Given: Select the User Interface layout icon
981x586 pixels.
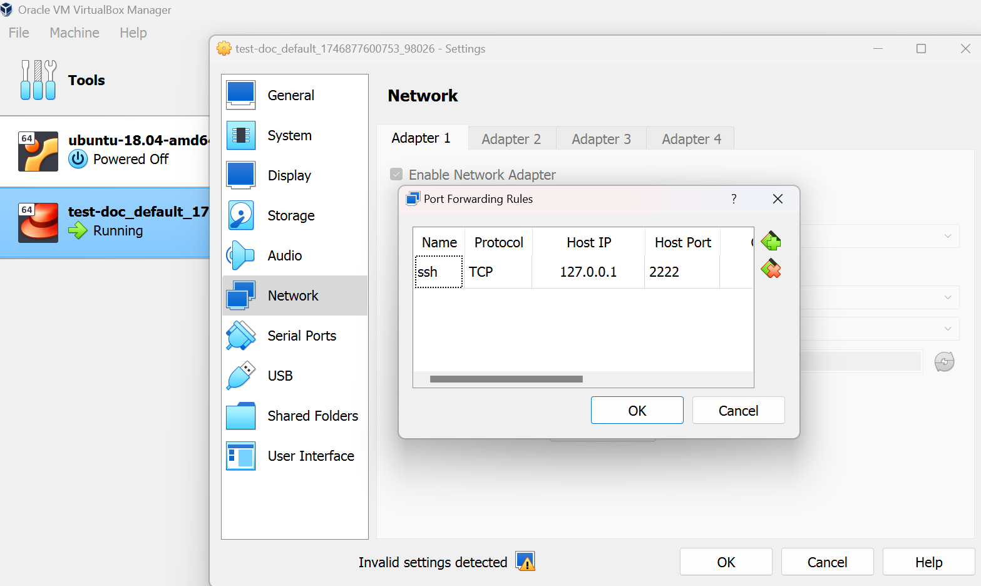Looking at the screenshot, I should tap(241, 456).
